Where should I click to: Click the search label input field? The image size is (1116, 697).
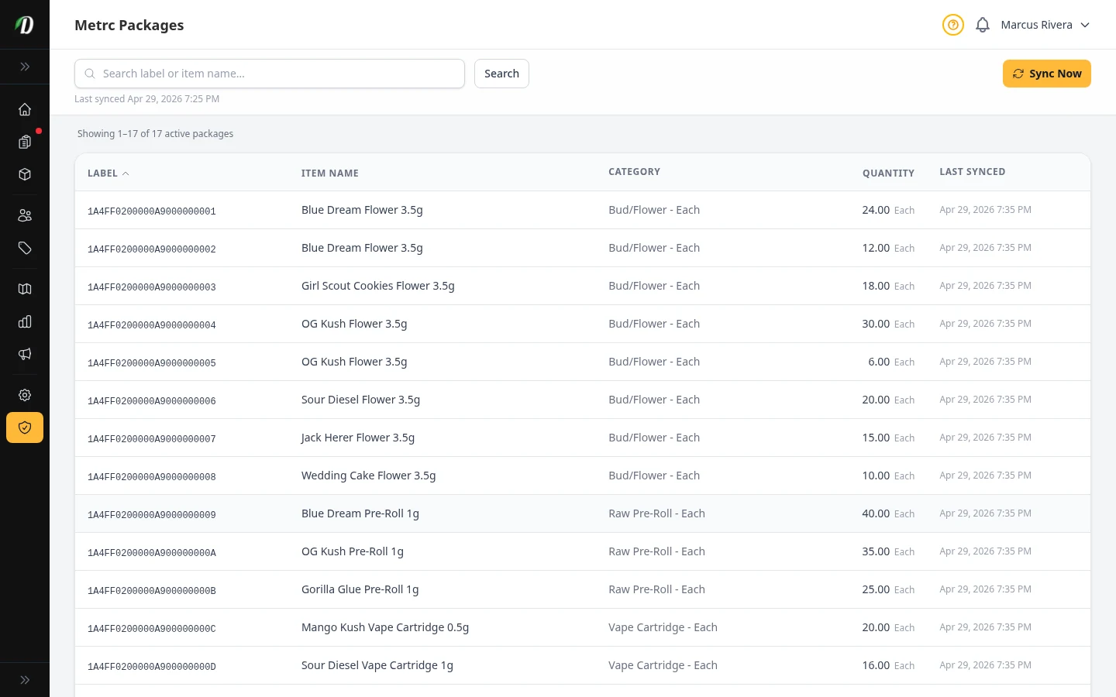point(270,73)
